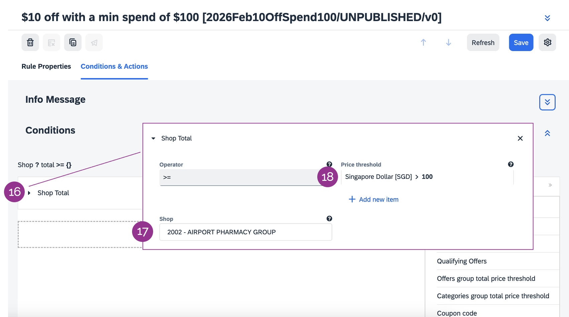
Task: Click the Add new item link
Action: point(374,200)
